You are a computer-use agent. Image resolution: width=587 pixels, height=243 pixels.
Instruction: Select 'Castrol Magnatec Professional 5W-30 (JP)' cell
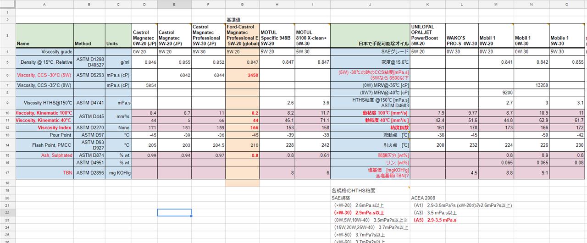click(x=208, y=35)
